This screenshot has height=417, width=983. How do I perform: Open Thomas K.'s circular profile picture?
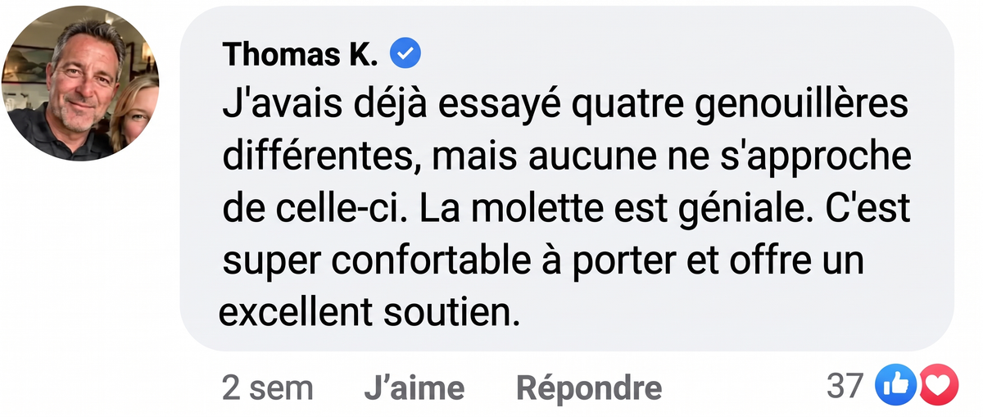coord(81,83)
